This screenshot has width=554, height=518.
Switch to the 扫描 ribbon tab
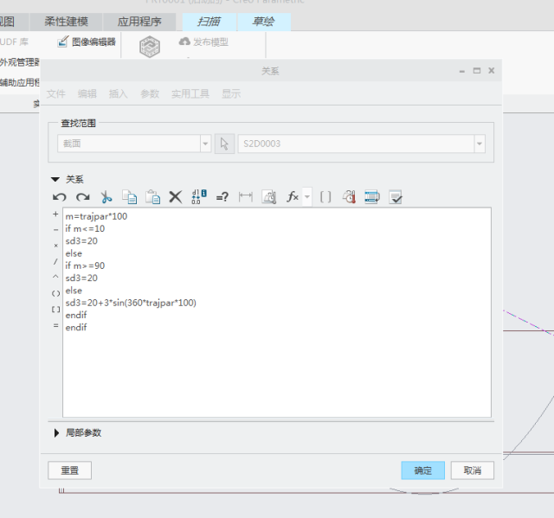point(209,22)
